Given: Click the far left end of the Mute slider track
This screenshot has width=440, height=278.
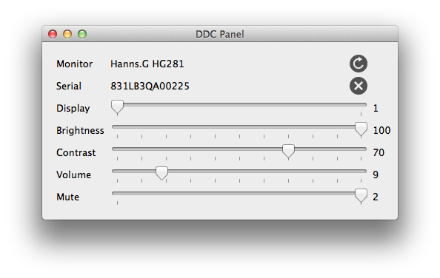Looking at the screenshot, I should [x=114, y=193].
